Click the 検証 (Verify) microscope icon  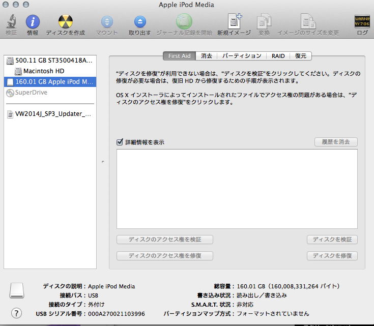[11, 22]
